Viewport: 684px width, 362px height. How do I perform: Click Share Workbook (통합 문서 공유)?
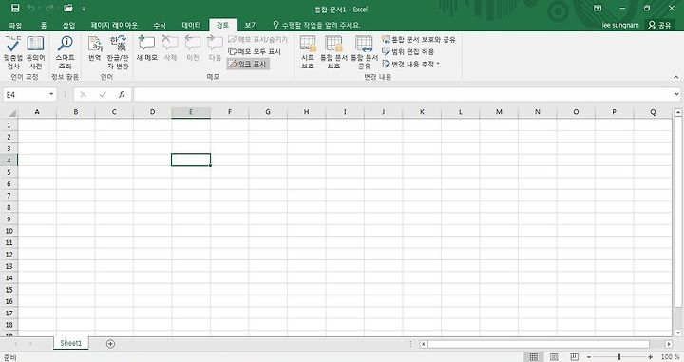click(x=364, y=53)
